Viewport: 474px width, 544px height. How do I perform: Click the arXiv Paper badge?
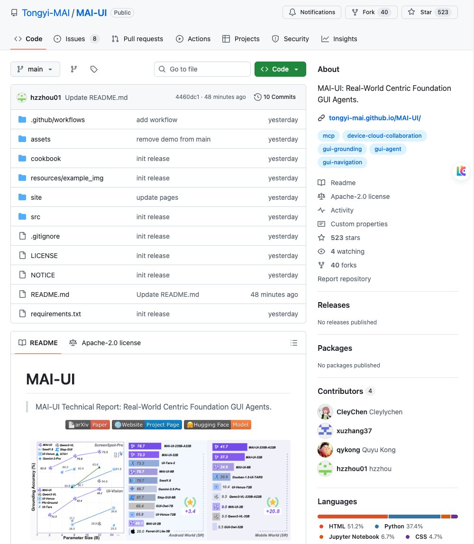[88, 425]
